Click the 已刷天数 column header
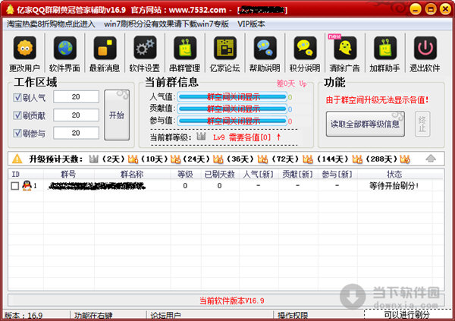 (220, 175)
